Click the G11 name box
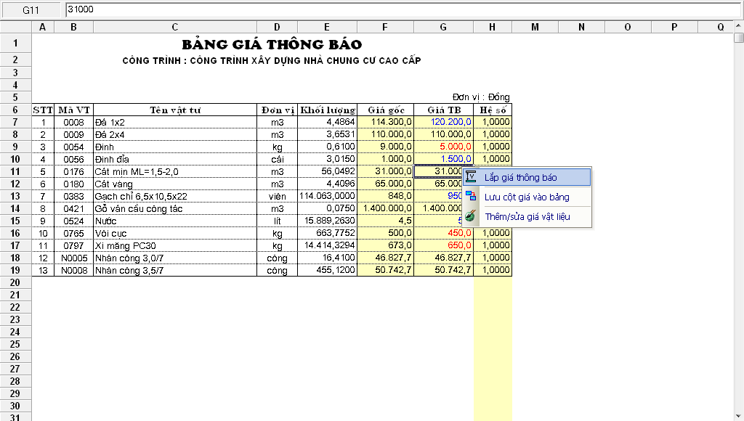 pyautogui.click(x=31, y=10)
